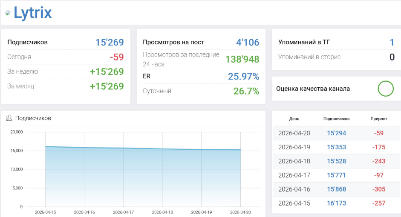Click chart y-axis label 10,000
The image size is (401, 217).
(16, 169)
